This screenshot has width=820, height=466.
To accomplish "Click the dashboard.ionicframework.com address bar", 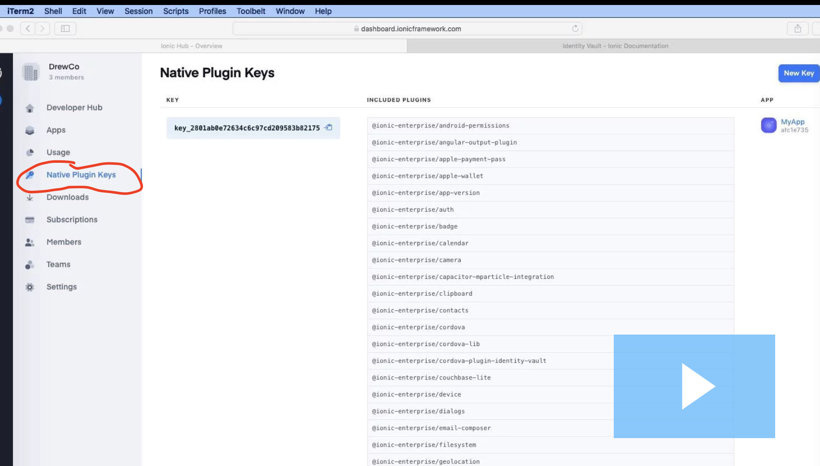I will (407, 28).
